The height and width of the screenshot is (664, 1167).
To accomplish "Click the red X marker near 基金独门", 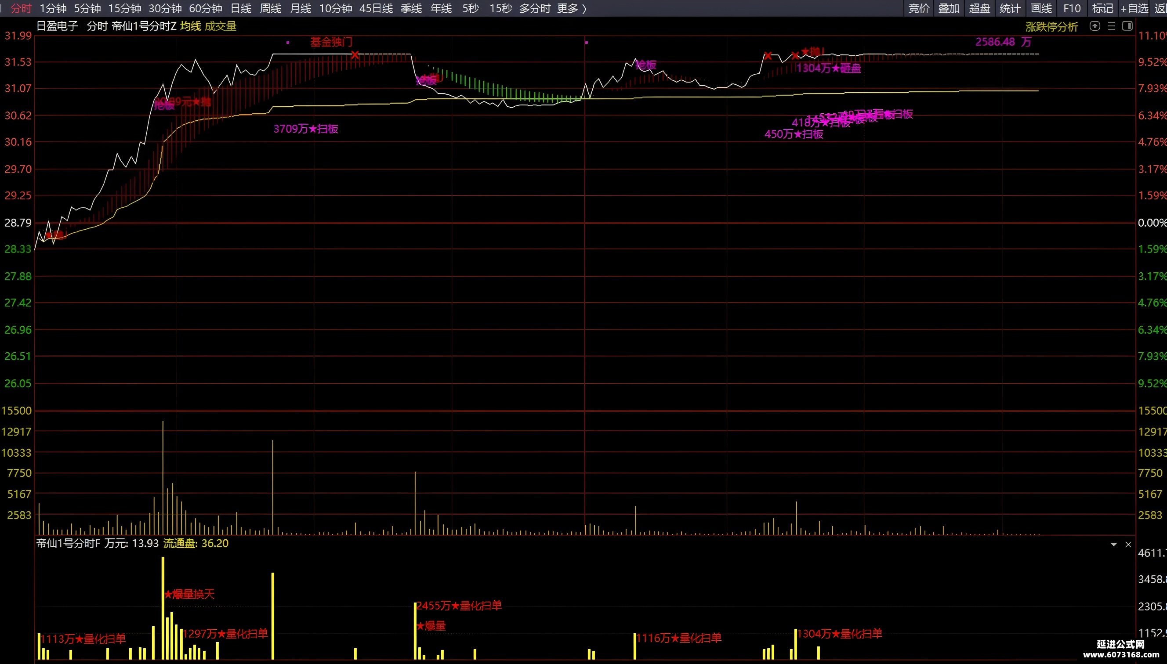I will [355, 55].
